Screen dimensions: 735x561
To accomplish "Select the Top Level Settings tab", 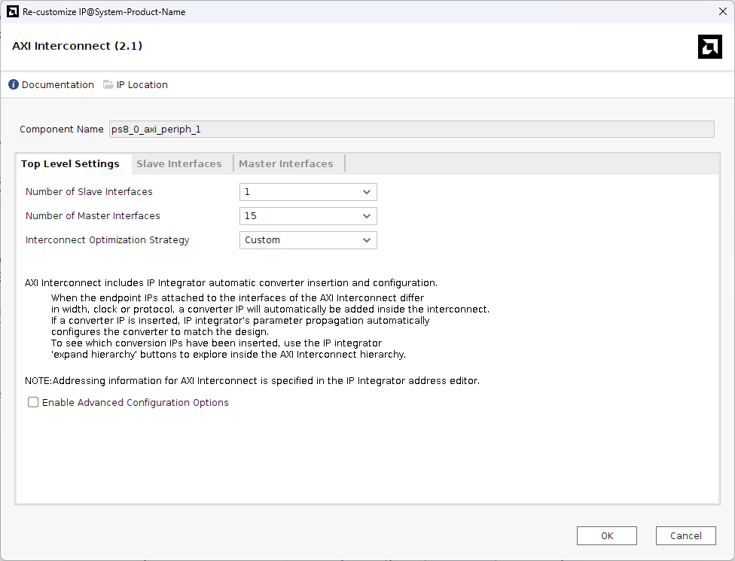I will point(70,163).
